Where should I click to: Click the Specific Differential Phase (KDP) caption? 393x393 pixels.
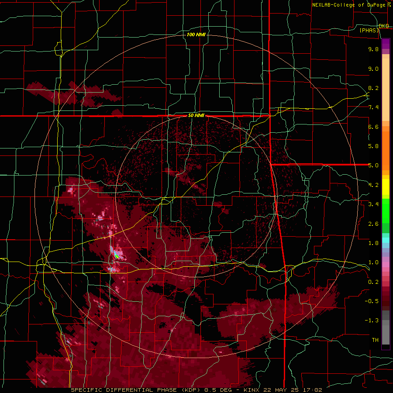(136, 390)
